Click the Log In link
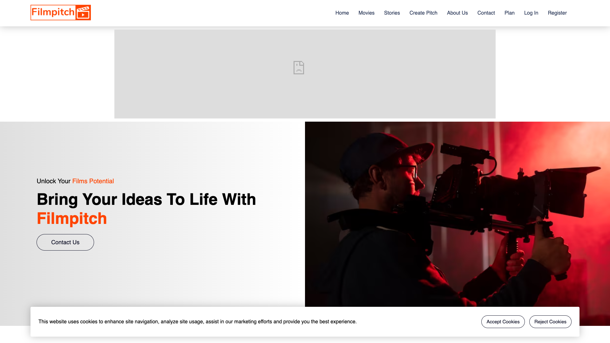Screen dimensions: 610x343 (x=531, y=13)
